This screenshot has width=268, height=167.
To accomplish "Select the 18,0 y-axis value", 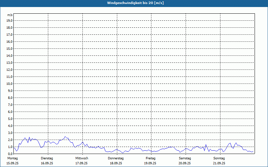I will tap(9, 28).
